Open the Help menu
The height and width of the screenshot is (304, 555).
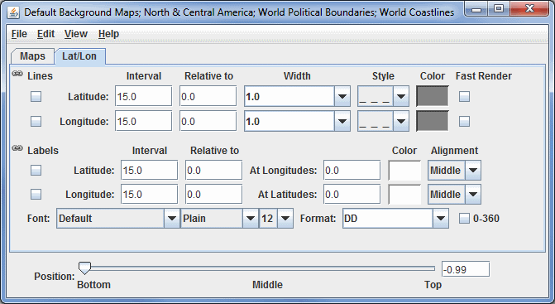[108, 34]
